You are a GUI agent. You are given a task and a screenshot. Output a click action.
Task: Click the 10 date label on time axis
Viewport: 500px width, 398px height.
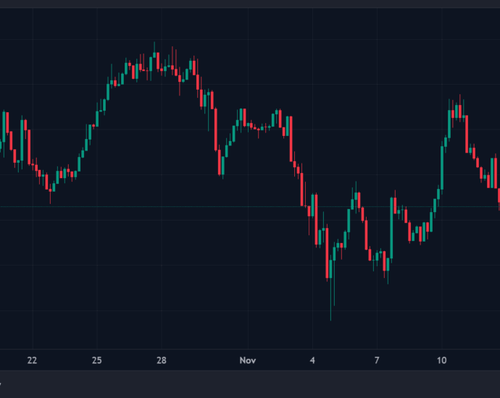tap(442, 360)
